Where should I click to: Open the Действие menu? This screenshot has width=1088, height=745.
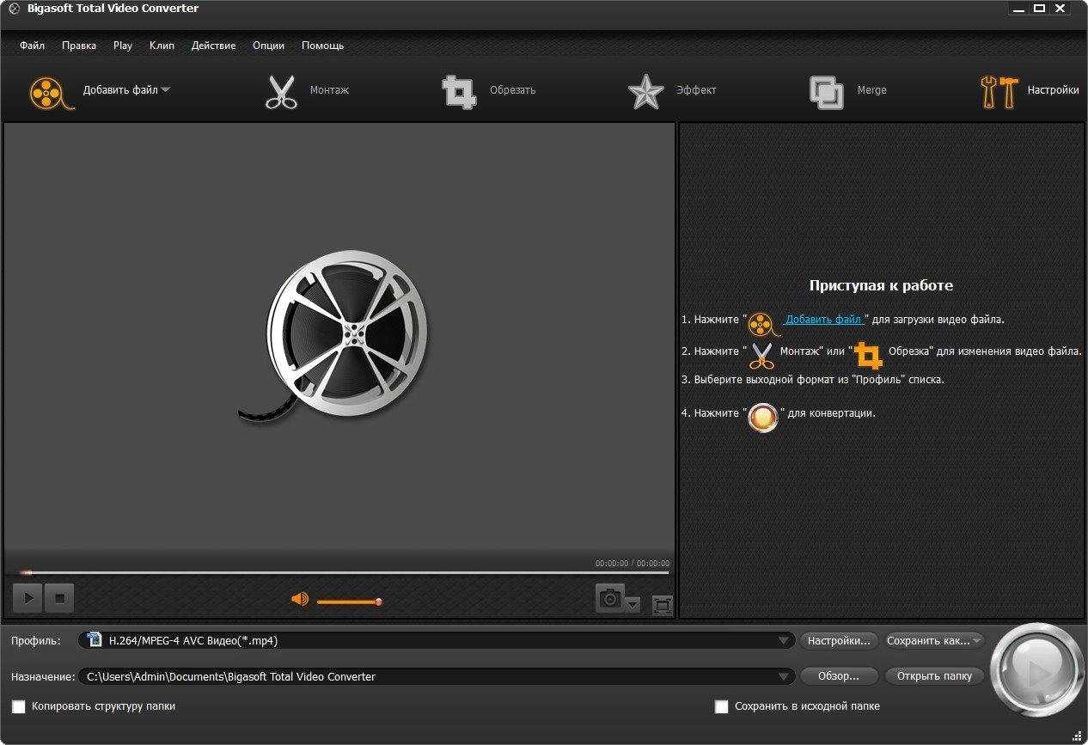coord(213,46)
